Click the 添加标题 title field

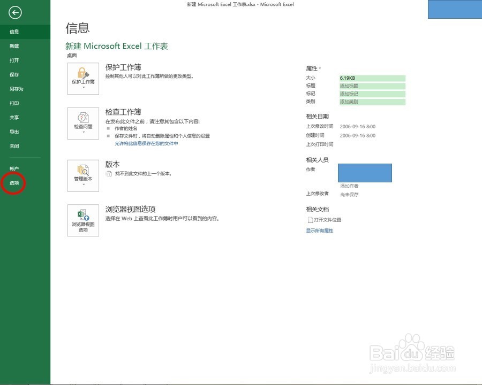(x=372, y=86)
